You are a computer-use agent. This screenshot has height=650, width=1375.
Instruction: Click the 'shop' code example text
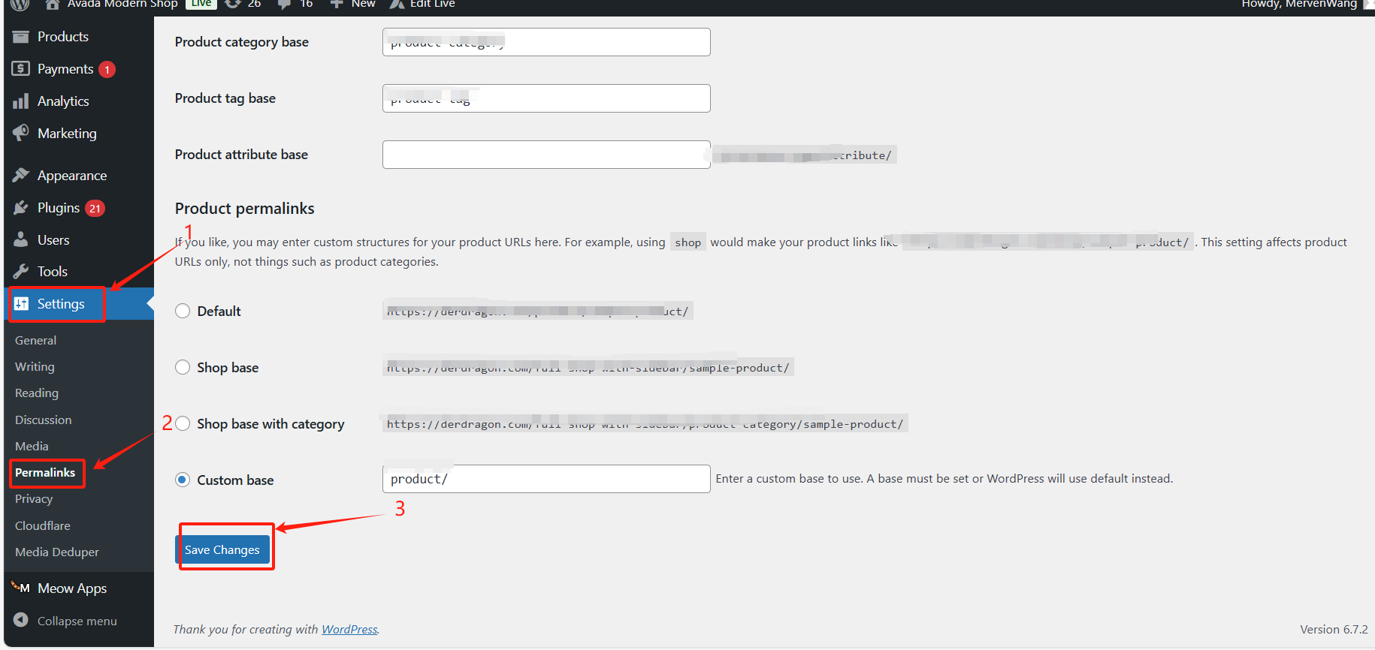click(x=687, y=242)
